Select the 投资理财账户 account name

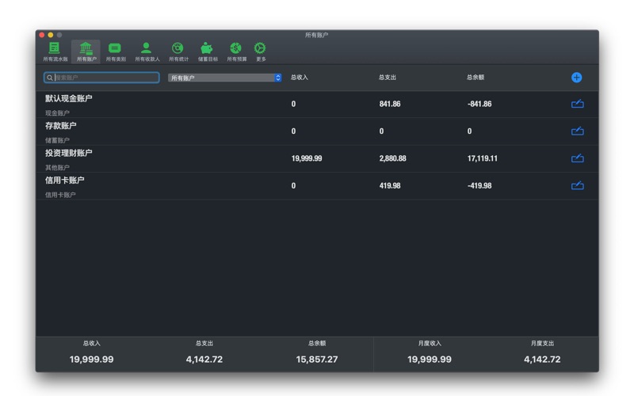point(69,153)
